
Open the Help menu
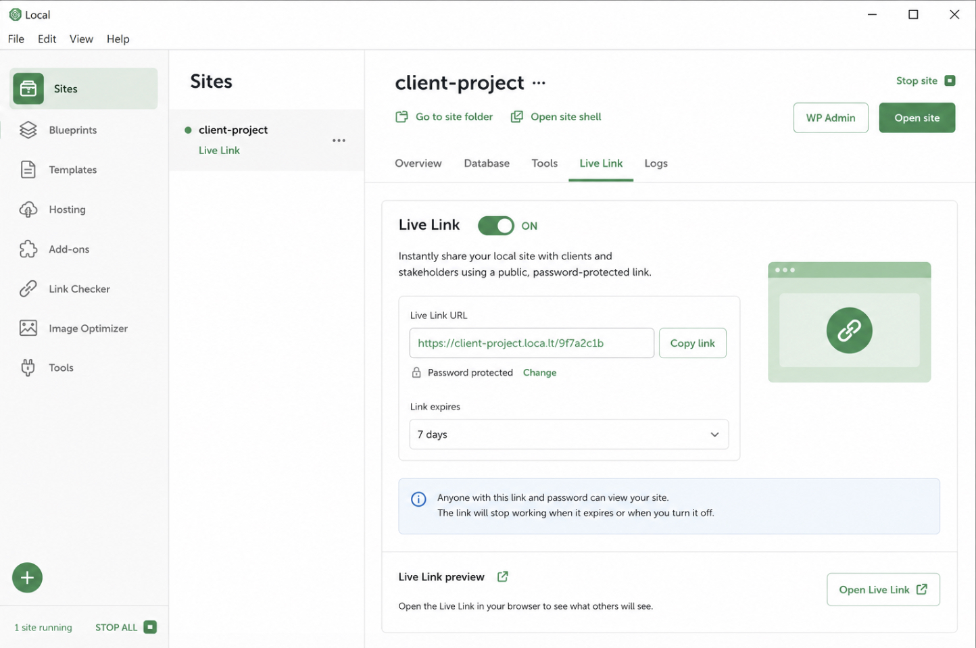(118, 39)
